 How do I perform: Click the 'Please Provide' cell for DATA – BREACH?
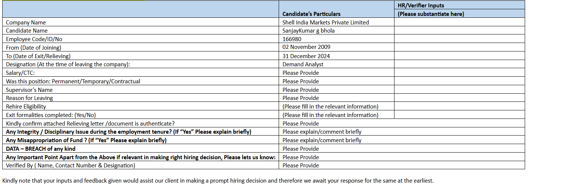[x=300, y=149]
